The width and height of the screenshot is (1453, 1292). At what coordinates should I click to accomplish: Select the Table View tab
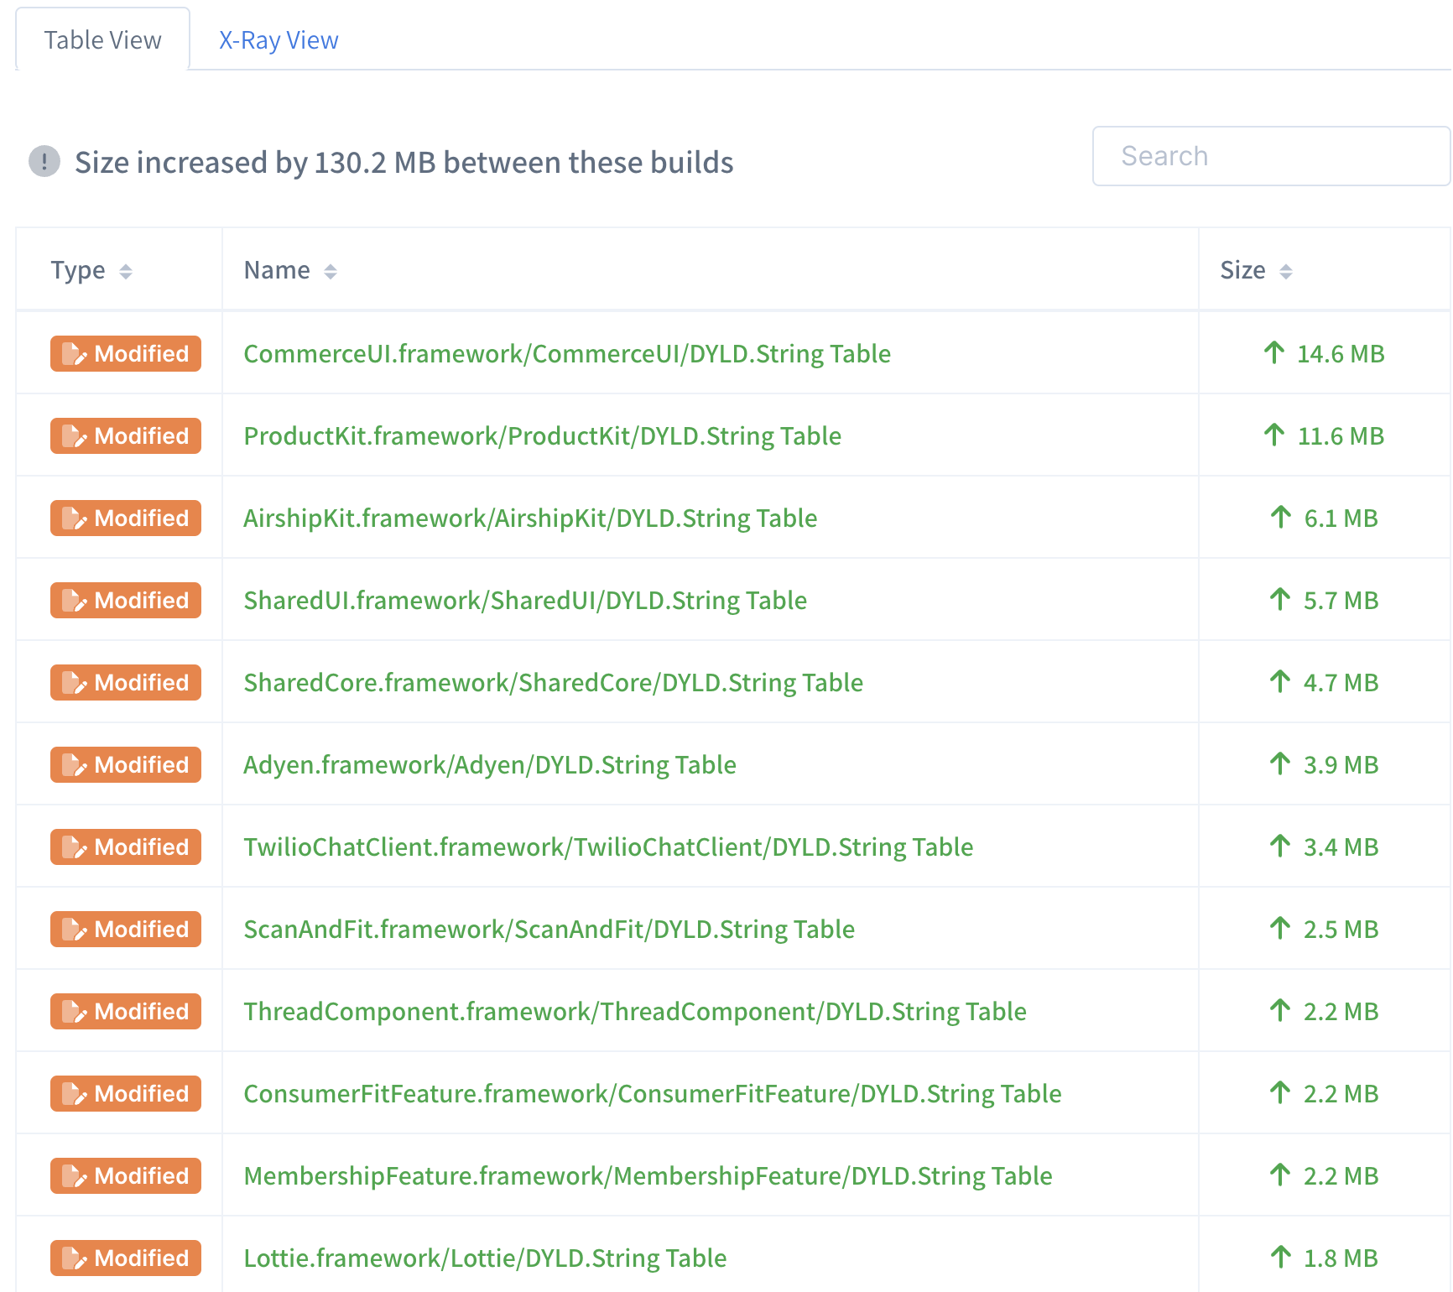[x=102, y=40]
